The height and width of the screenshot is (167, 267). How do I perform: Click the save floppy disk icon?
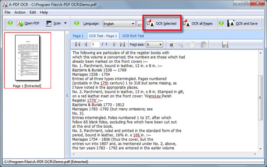click(x=225, y=45)
